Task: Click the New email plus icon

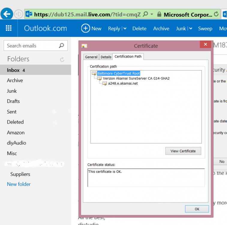Action: point(85,28)
